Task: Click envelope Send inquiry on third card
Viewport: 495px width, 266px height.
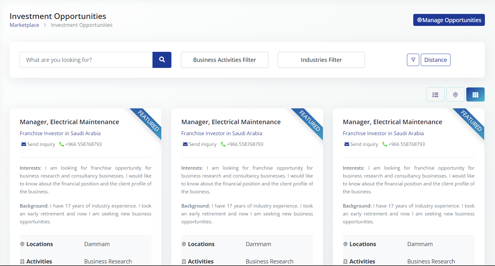Action: click(361, 144)
